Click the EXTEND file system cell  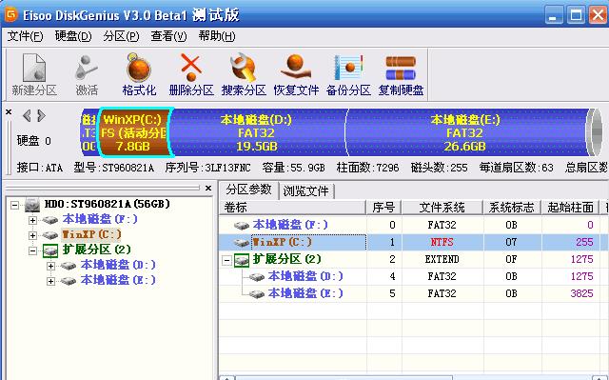click(x=442, y=259)
